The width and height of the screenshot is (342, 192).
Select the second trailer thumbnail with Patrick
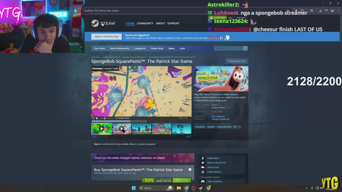pyautogui.click(x=122, y=129)
